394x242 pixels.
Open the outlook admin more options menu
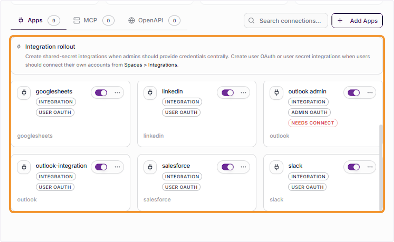click(370, 93)
